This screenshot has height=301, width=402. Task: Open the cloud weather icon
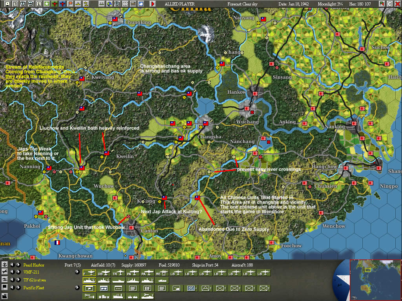[x=141, y=4]
